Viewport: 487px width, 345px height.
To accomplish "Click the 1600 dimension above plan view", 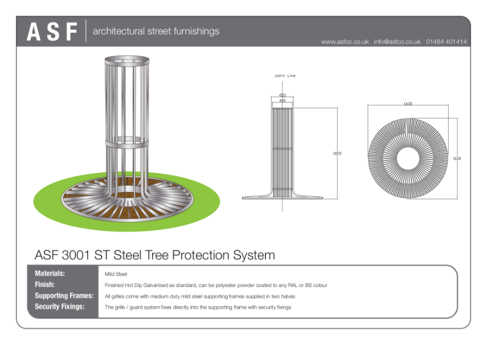I will [x=408, y=104].
